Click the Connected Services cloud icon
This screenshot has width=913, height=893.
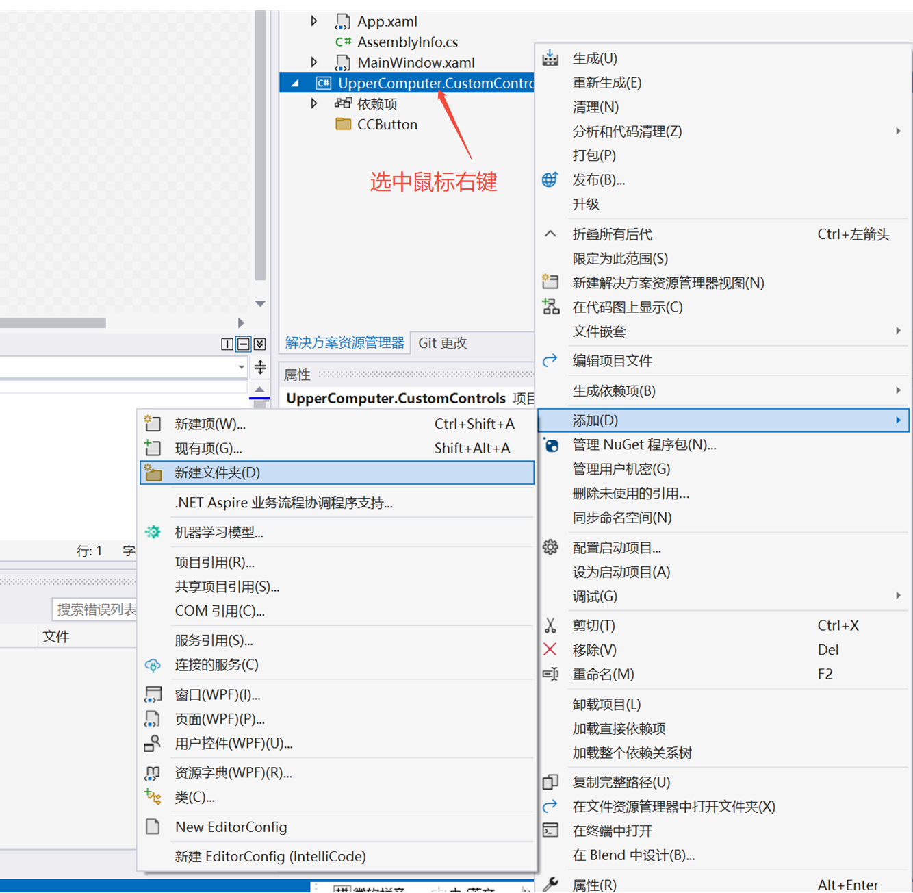[x=153, y=665]
